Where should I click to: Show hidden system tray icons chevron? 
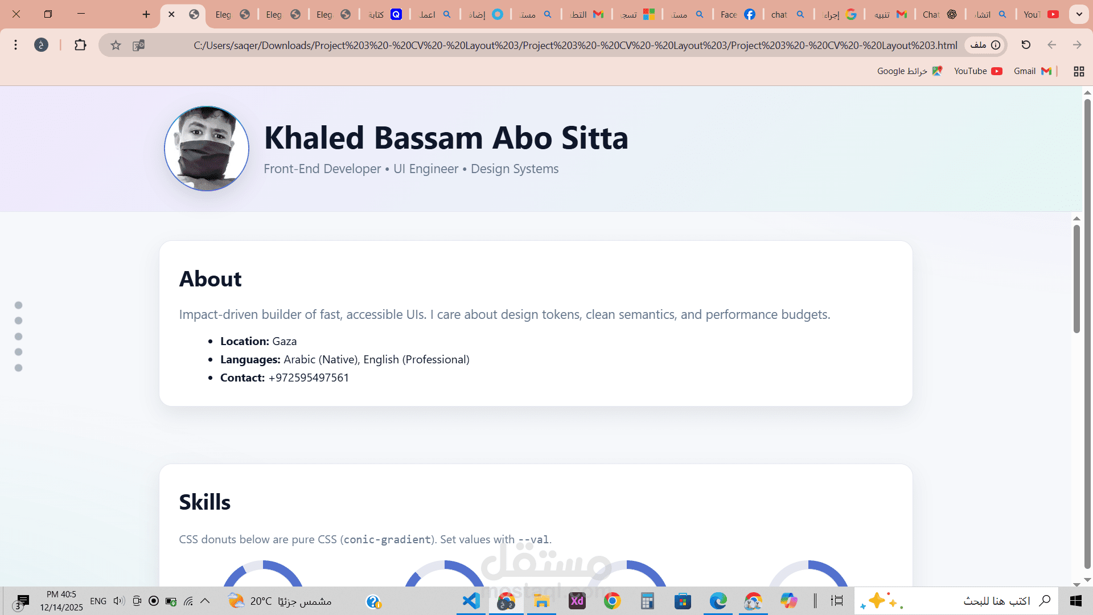coord(205,601)
